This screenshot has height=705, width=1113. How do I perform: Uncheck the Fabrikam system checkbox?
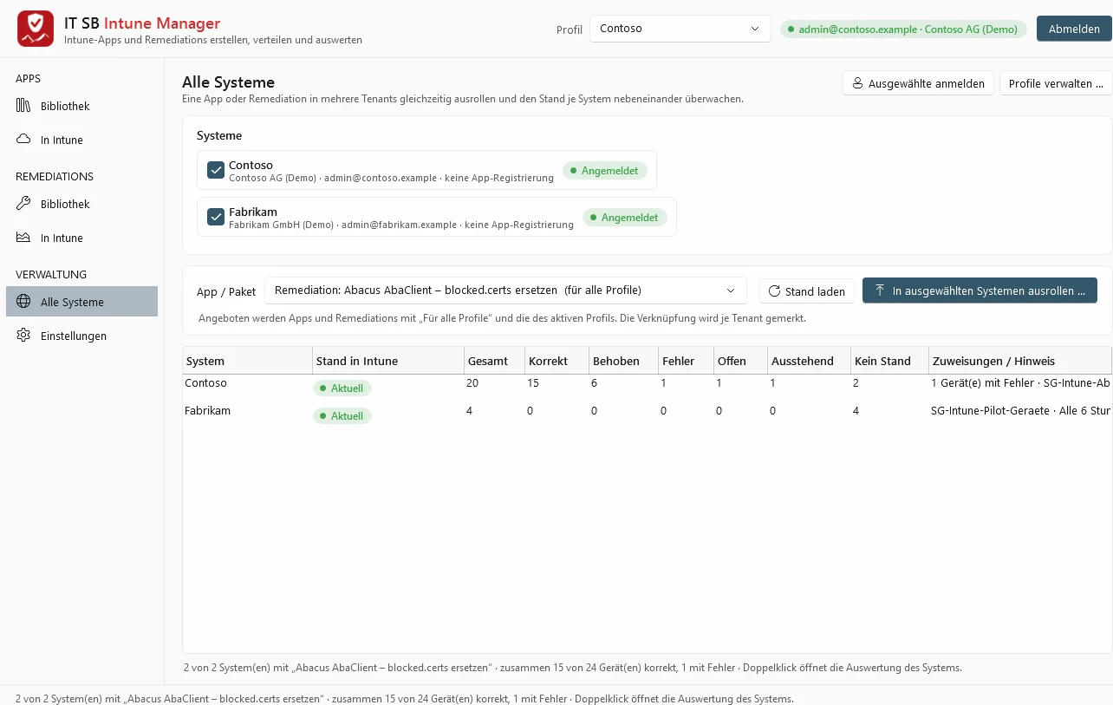216,217
